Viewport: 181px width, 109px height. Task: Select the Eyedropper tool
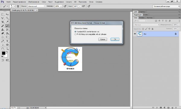(7, 22)
